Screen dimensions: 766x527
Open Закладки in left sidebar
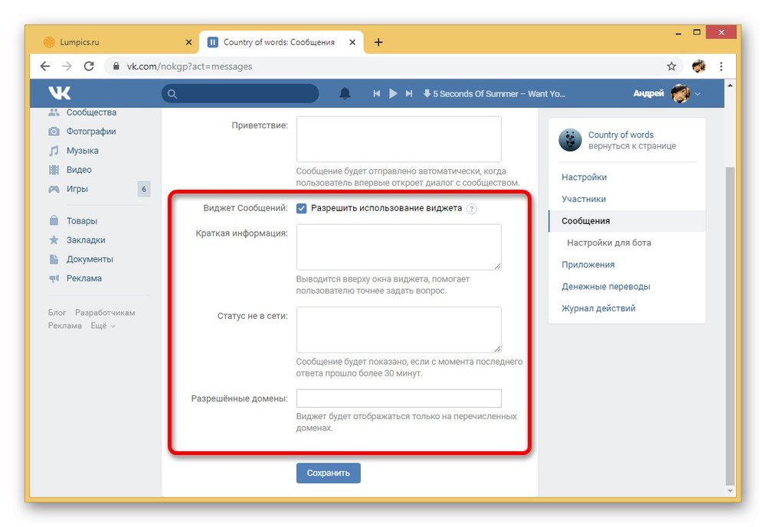click(x=86, y=239)
